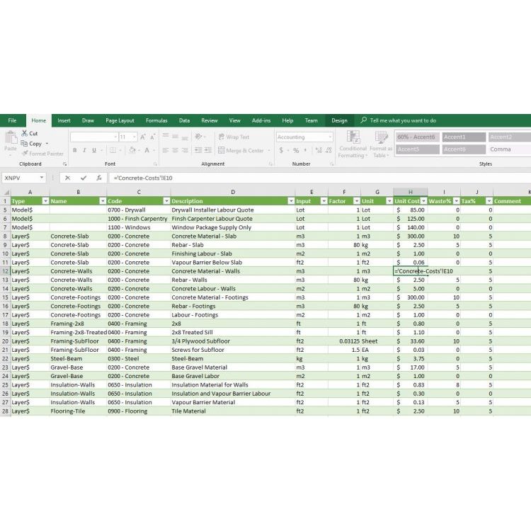Switch to the Design tab
This screenshot has height=531, width=531.
pyautogui.click(x=339, y=120)
